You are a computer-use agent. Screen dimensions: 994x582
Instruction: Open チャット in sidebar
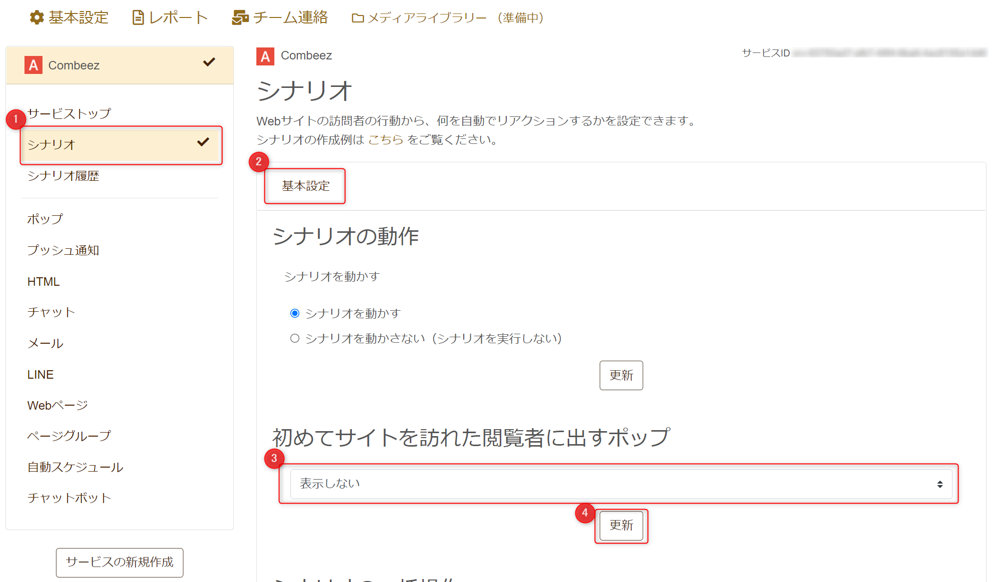pos(51,312)
